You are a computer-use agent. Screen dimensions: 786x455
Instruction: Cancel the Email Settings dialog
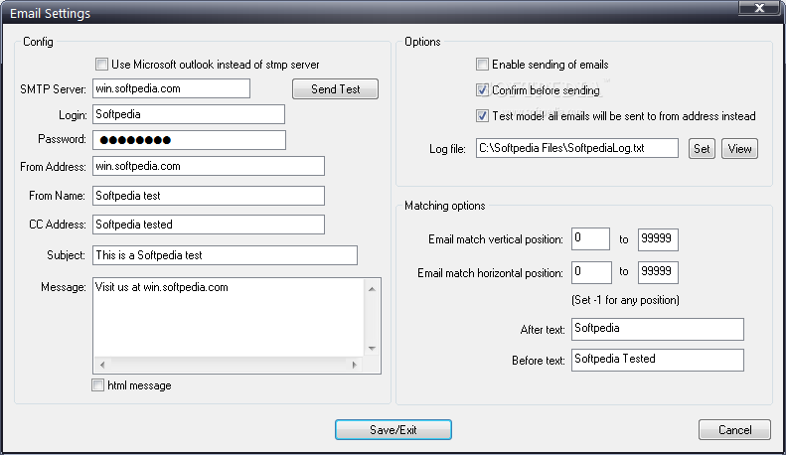pos(734,429)
